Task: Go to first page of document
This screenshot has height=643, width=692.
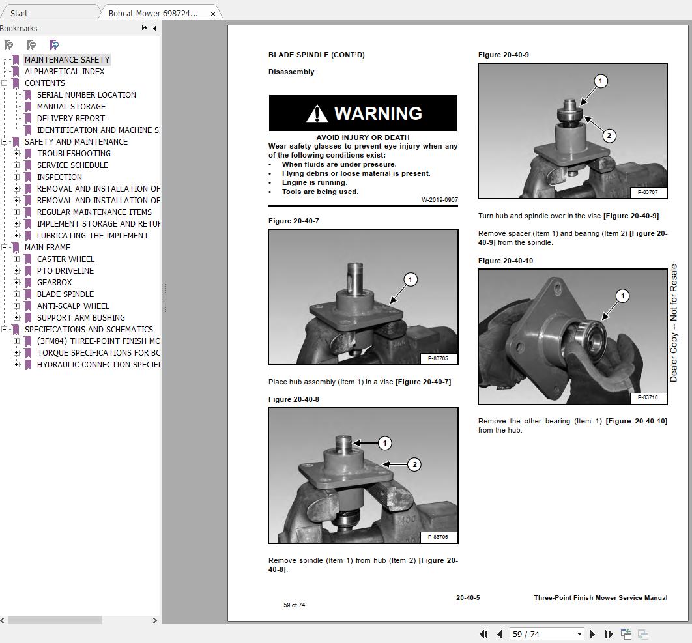Action: pos(483,634)
